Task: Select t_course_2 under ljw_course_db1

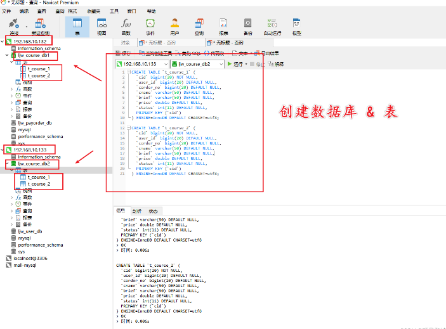Action: pos(39,75)
